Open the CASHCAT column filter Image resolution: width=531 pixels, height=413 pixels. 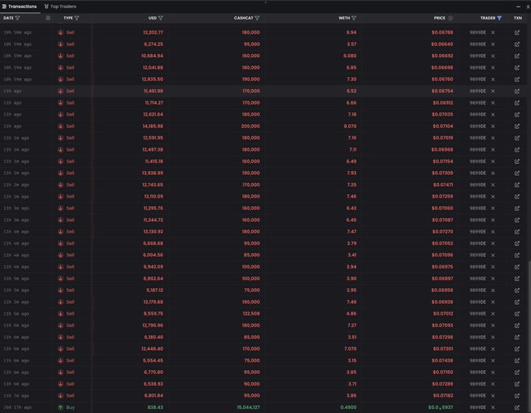coord(257,18)
